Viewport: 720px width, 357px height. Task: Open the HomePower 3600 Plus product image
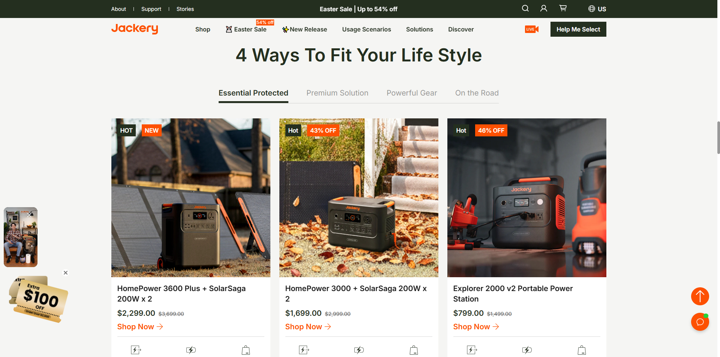coord(191,198)
